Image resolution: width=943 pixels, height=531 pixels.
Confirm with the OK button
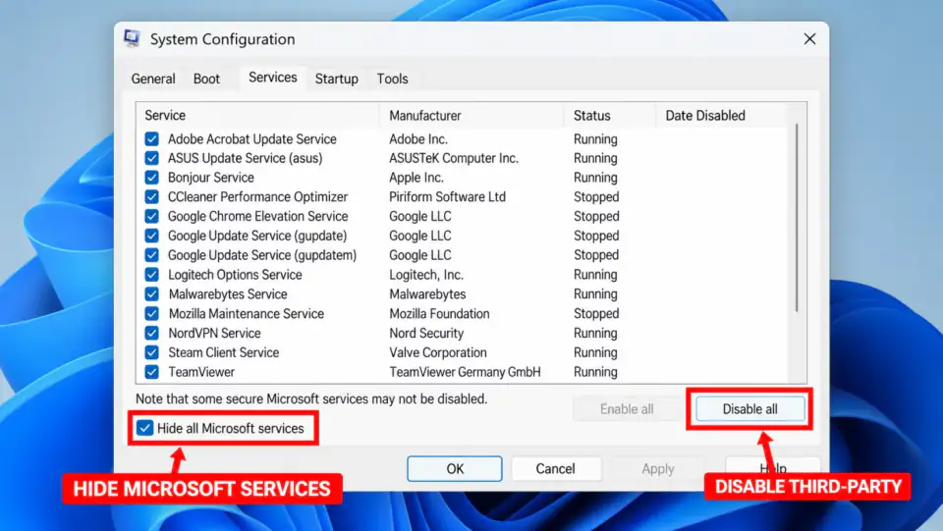tap(455, 468)
